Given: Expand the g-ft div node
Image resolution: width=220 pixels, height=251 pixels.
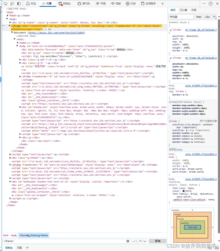Looking at the screenshot, I should point(20,63).
